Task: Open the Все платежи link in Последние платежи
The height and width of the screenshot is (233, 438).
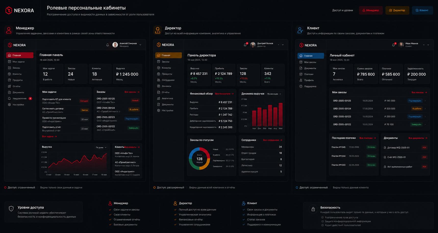Action: (368, 138)
